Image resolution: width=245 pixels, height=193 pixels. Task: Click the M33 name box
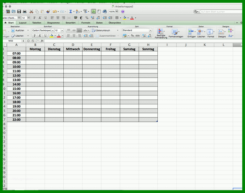(13, 41)
